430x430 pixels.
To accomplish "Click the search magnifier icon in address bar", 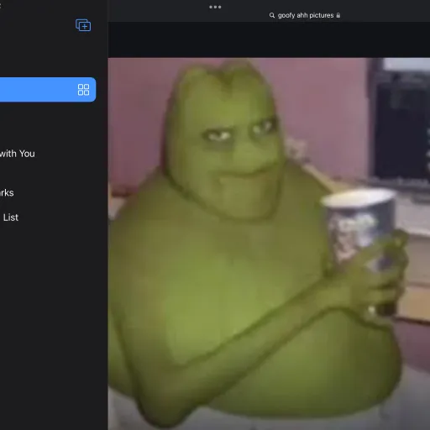I will (272, 15).
